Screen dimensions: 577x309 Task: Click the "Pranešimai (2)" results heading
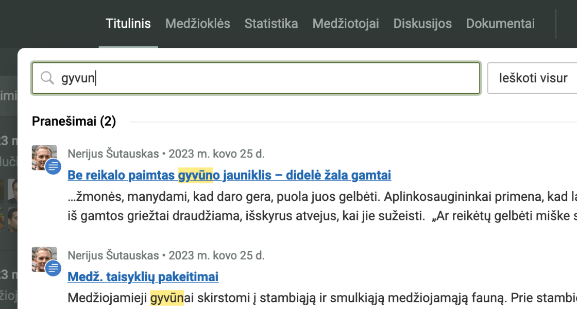[x=74, y=122]
